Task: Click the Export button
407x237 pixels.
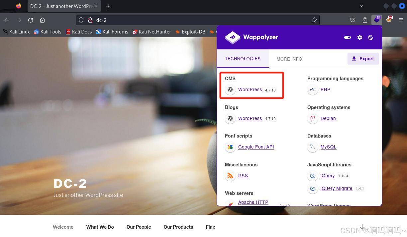Action: point(363,59)
